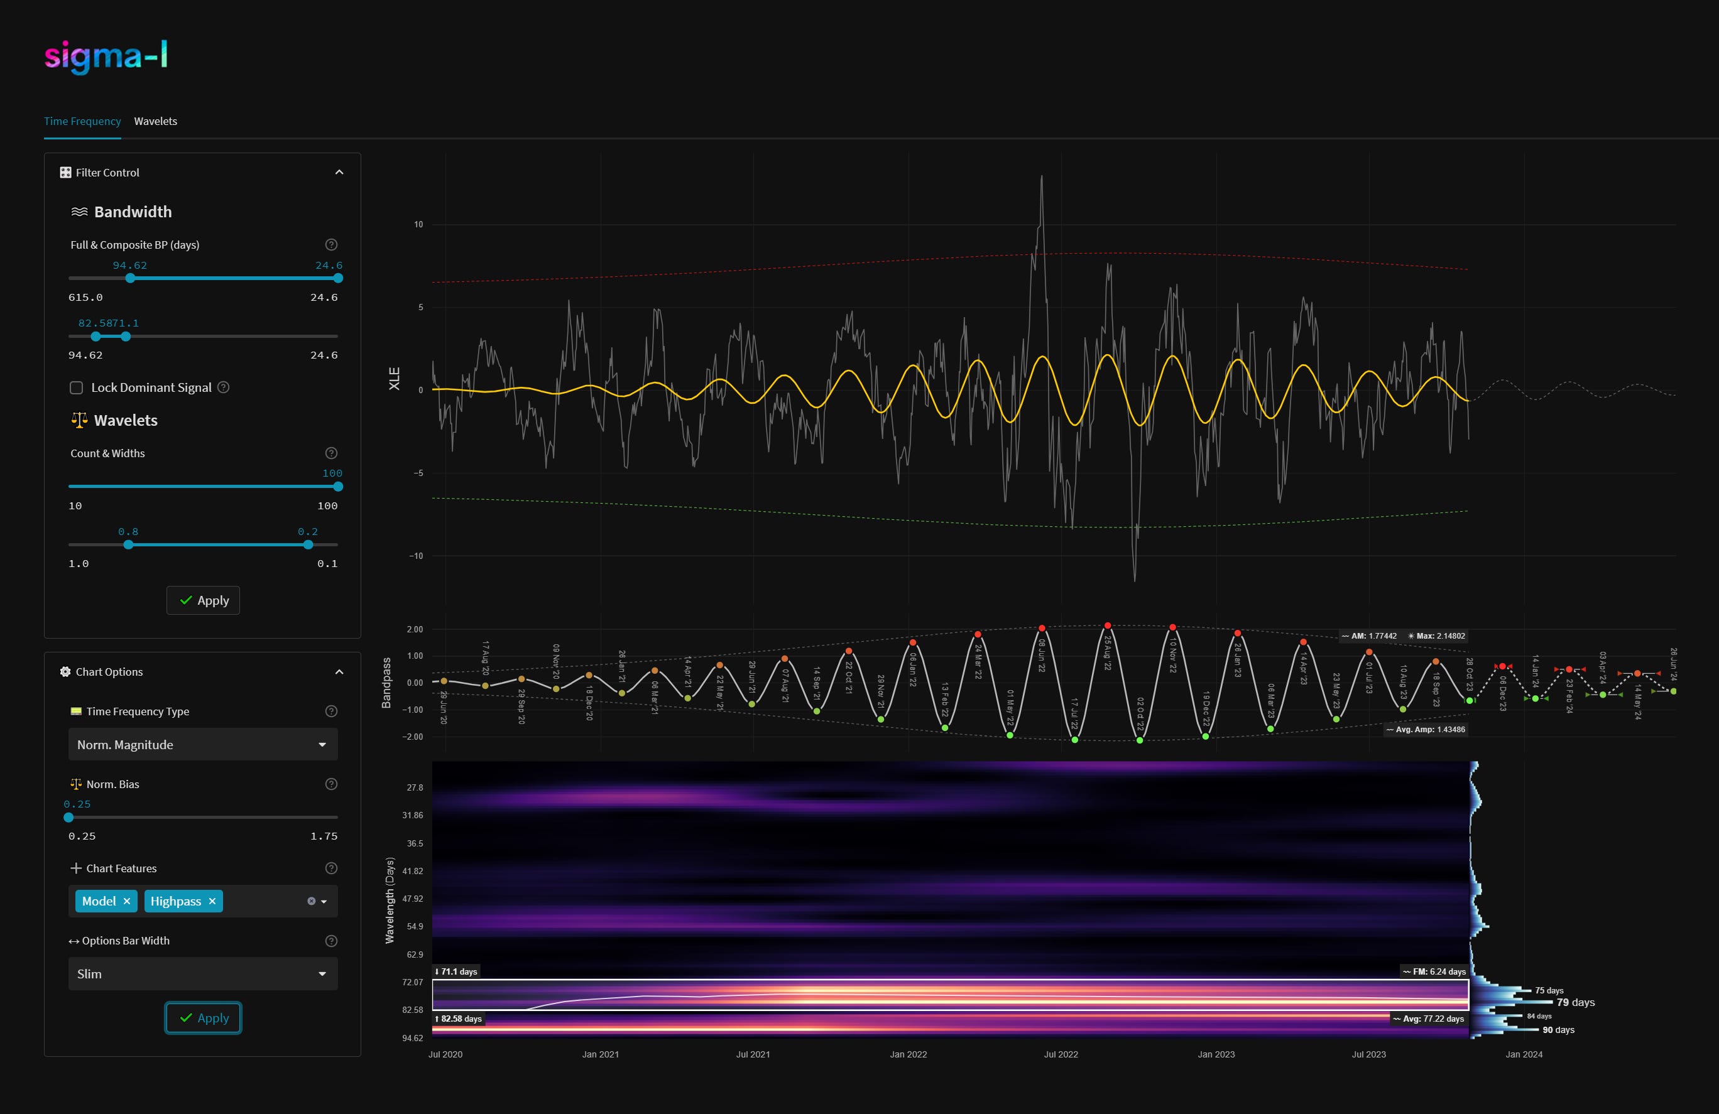The height and width of the screenshot is (1114, 1719).
Task: Switch to the Wavelets tab
Action: [155, 121]
